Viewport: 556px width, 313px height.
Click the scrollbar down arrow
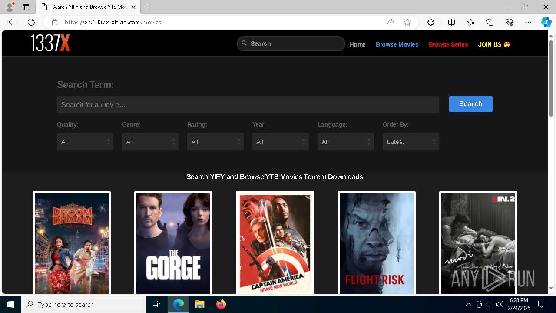tap(551, 288)
